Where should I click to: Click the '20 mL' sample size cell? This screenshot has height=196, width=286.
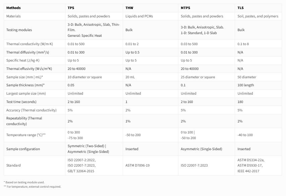130,77
